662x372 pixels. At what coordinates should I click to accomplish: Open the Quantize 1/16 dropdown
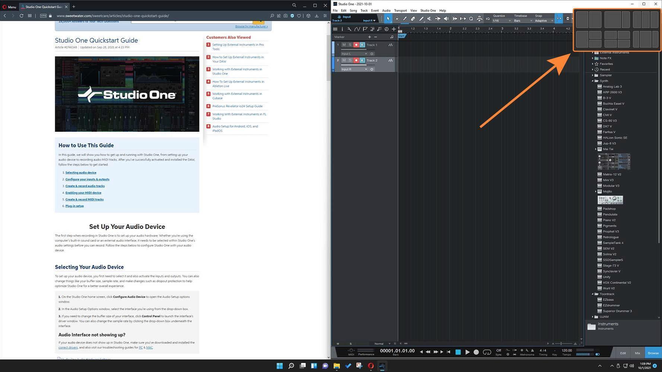[502, 21]
